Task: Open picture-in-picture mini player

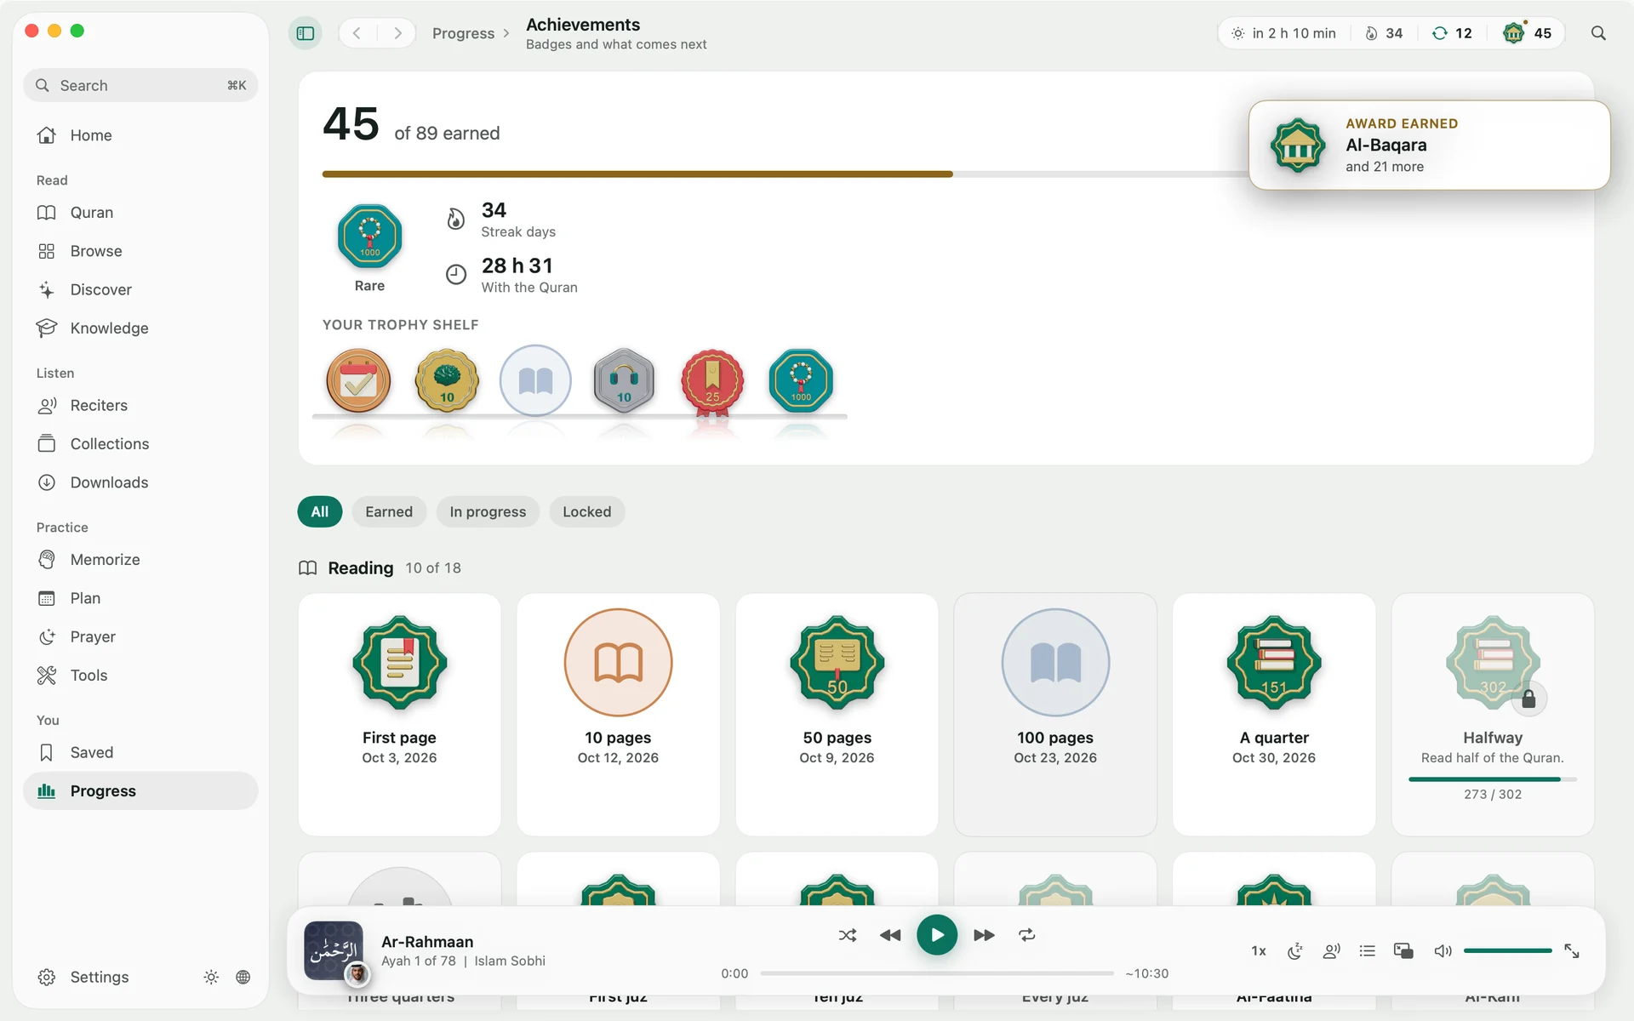Action: (x=1403, y=951)
